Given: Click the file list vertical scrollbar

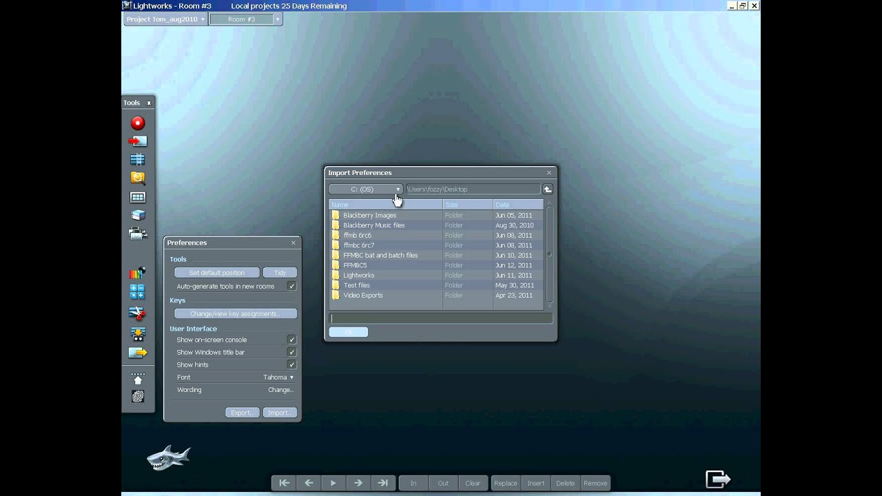Looking at the screenshot, I should pos(549,254).
